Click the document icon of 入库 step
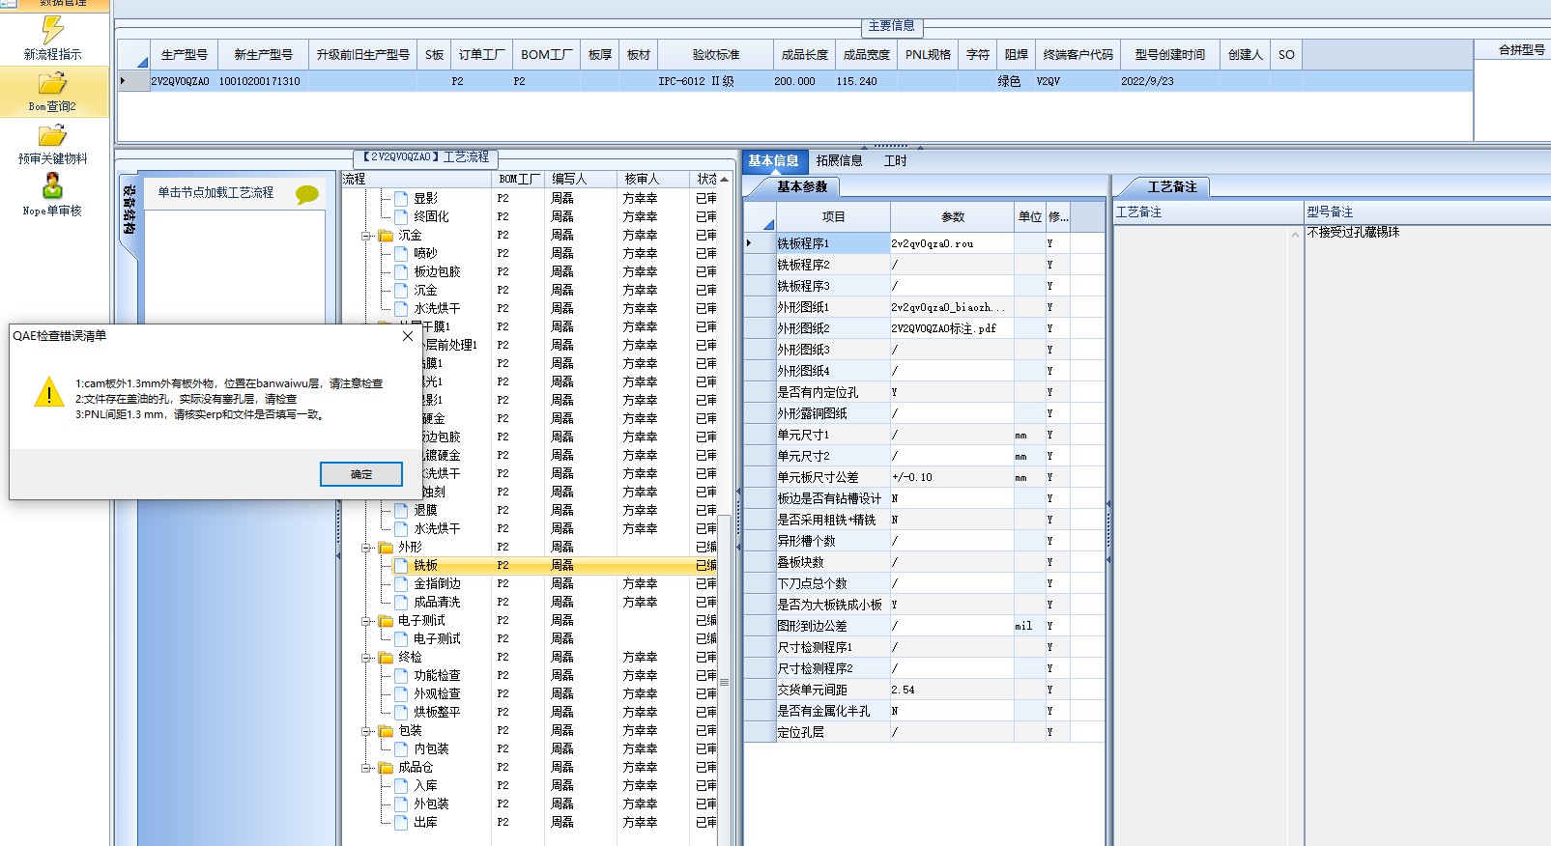 pos(401,785)
